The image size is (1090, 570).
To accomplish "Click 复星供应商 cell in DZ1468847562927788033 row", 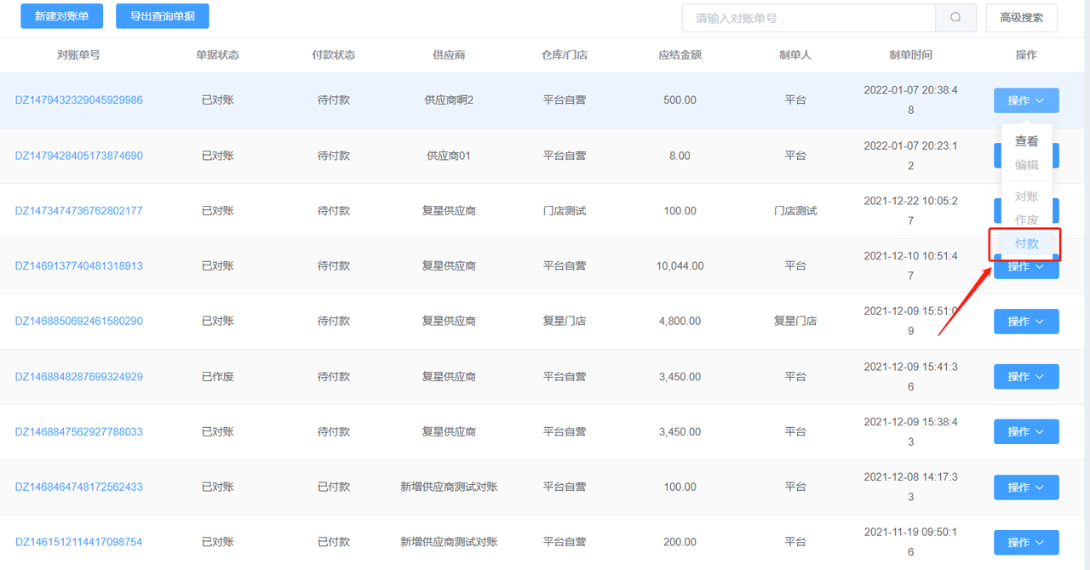I will point(449,432).
